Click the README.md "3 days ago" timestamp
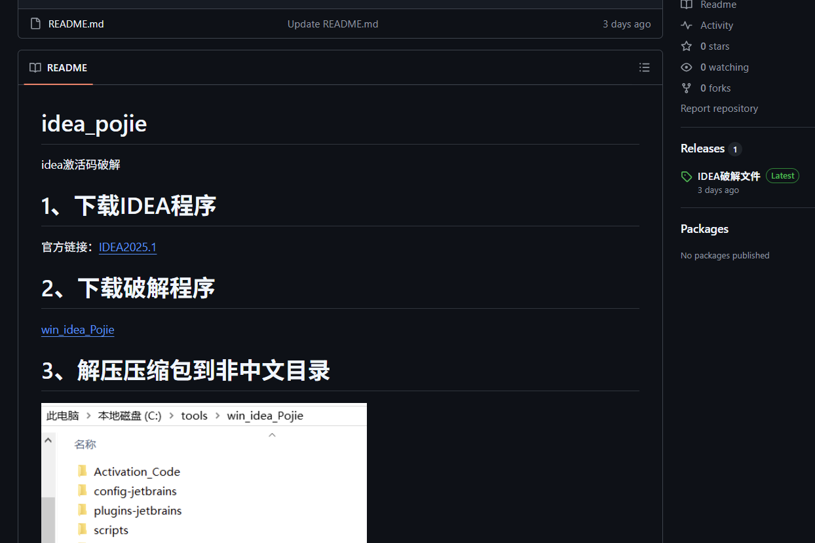The width and height of the screenshot is (815, 543). point(626,24)
